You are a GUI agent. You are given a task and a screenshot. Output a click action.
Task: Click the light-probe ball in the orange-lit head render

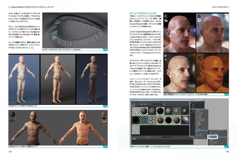(x=199, y=60)
